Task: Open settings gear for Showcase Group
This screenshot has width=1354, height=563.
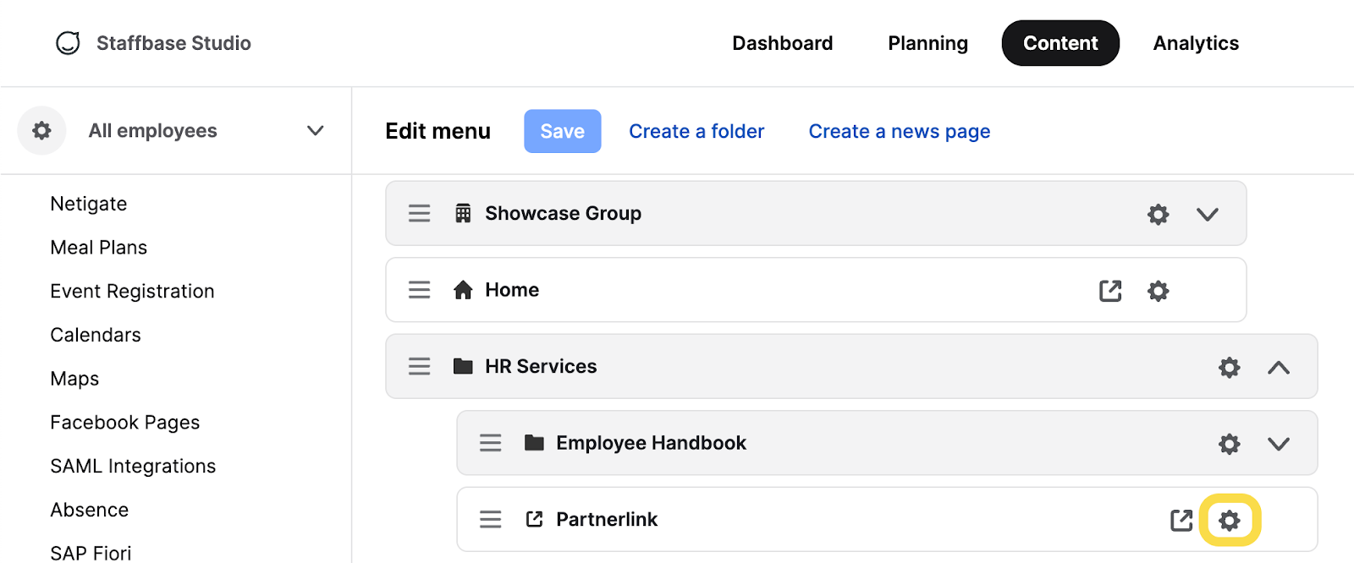Action: 1158,214
